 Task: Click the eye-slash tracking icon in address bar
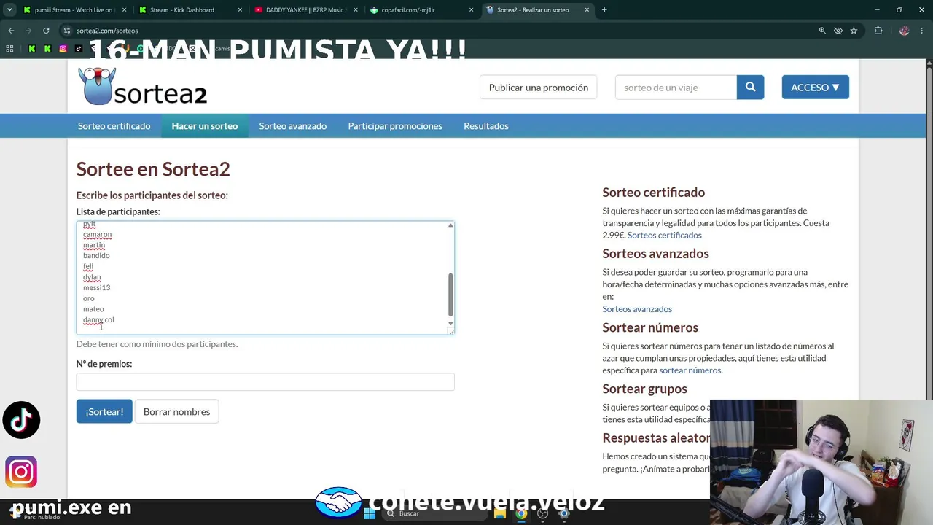point(838,31)
